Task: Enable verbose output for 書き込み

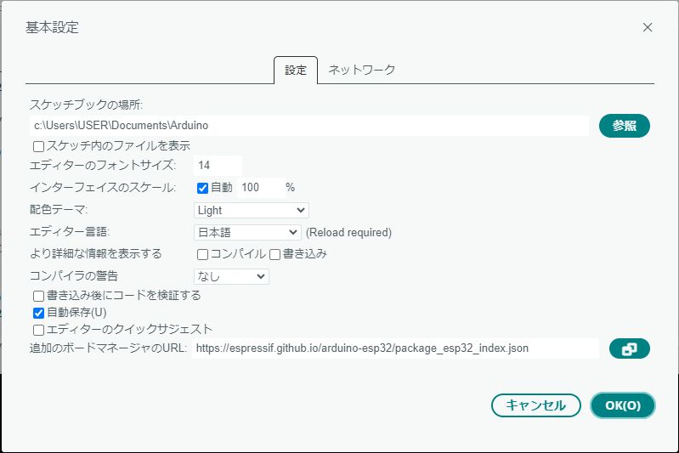Action: point(275,254)
